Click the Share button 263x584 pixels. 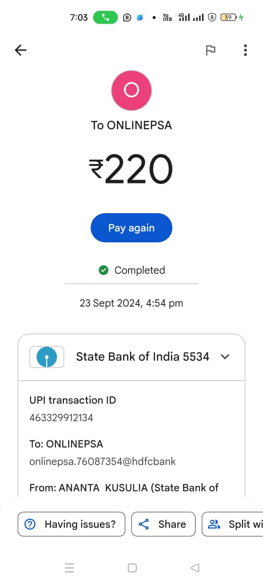tap(163, 524)
